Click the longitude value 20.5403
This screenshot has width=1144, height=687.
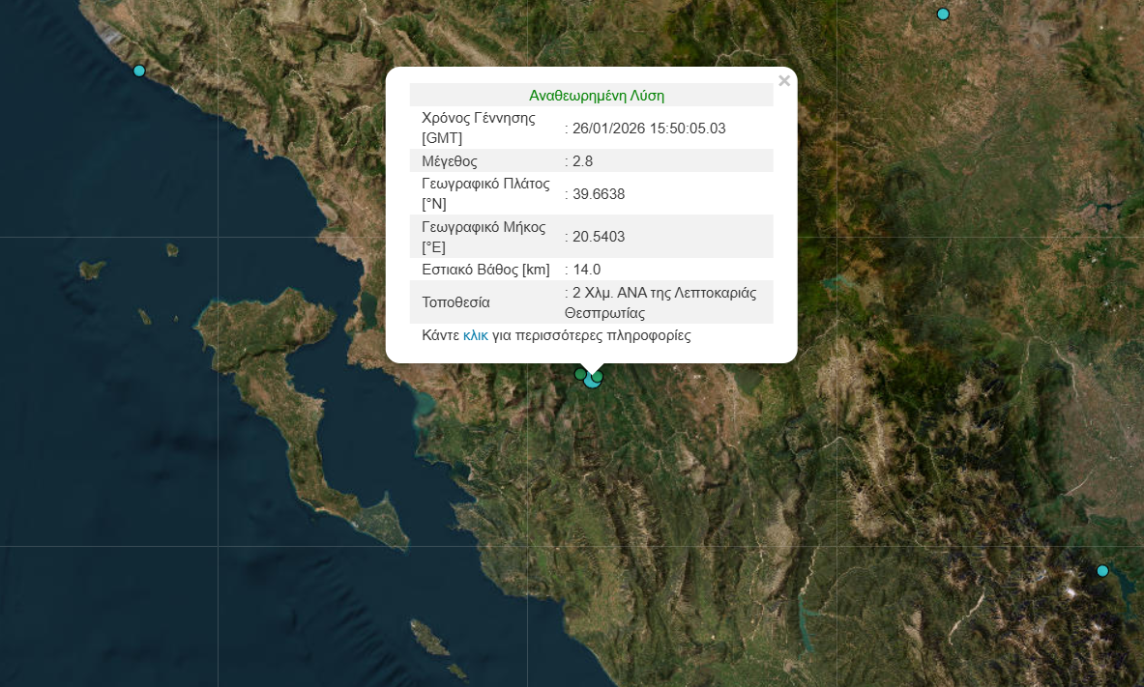point(598,237)
